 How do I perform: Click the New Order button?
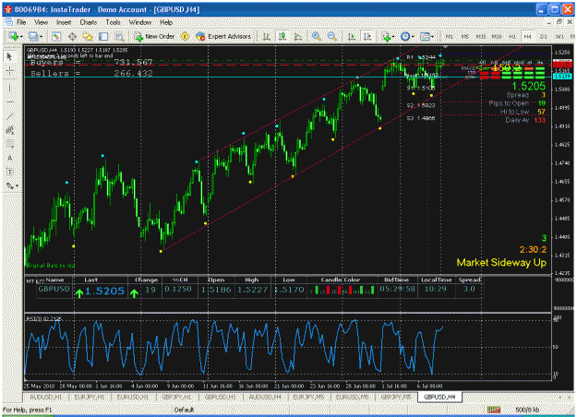click(154, 36)
